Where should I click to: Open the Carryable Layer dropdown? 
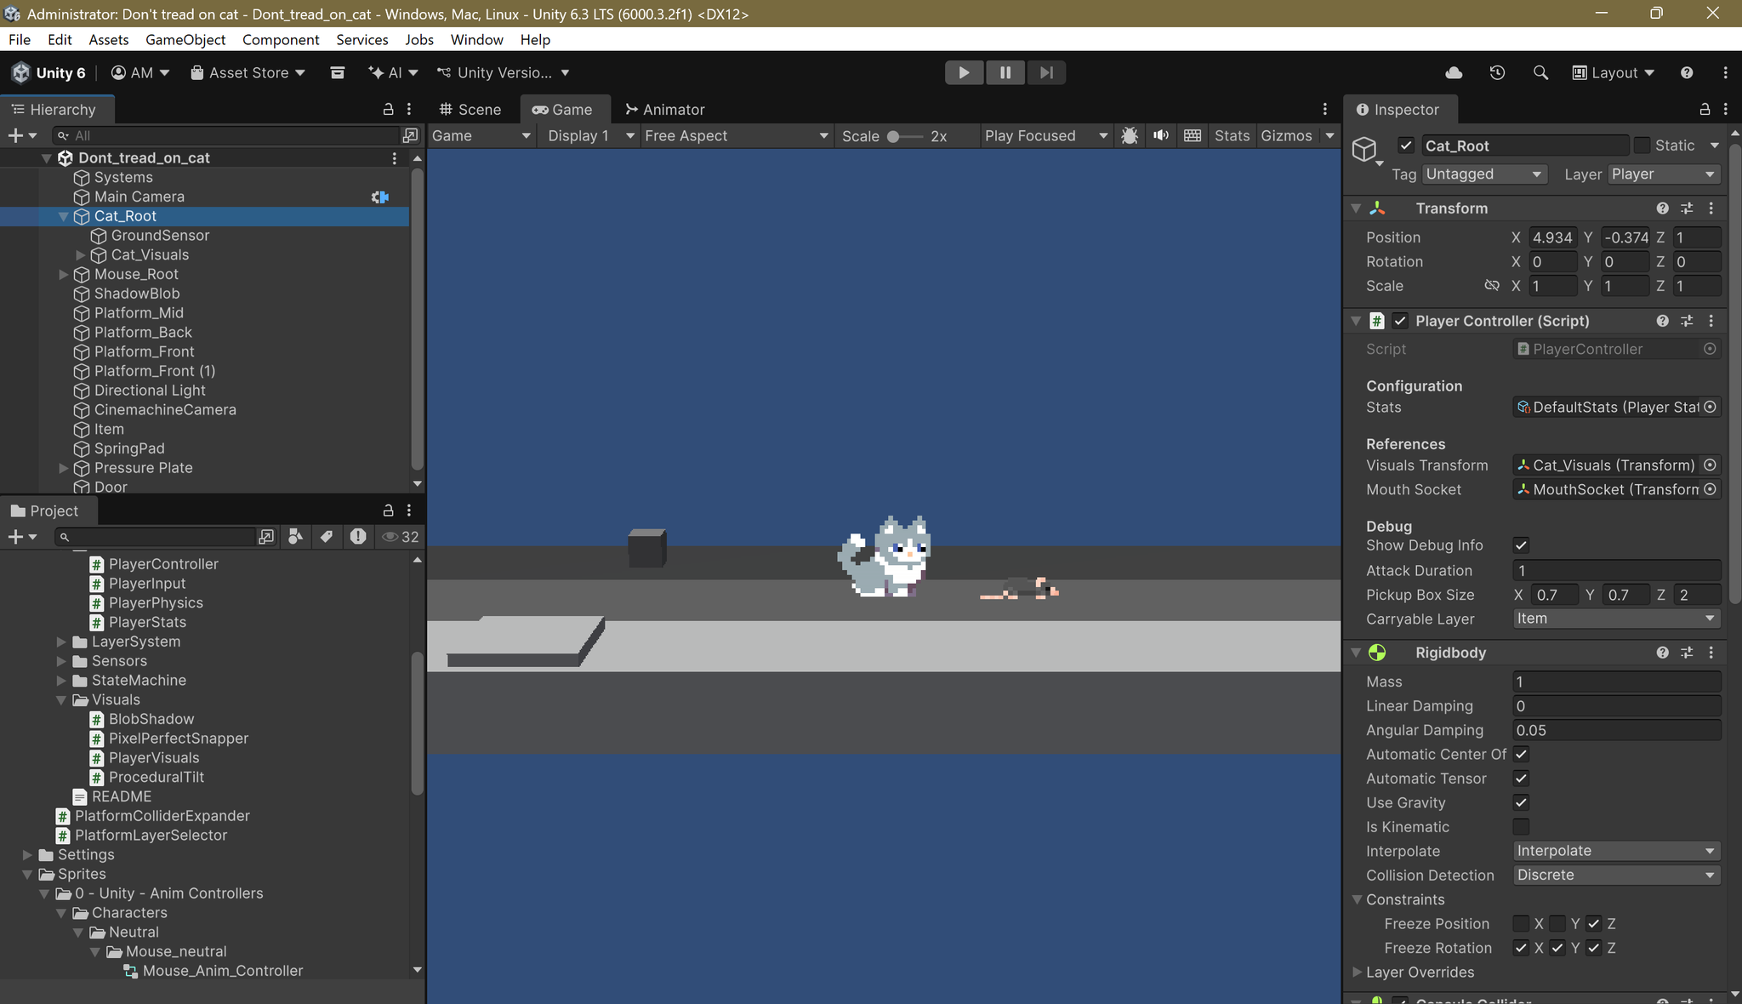[x=1617, y=619]
